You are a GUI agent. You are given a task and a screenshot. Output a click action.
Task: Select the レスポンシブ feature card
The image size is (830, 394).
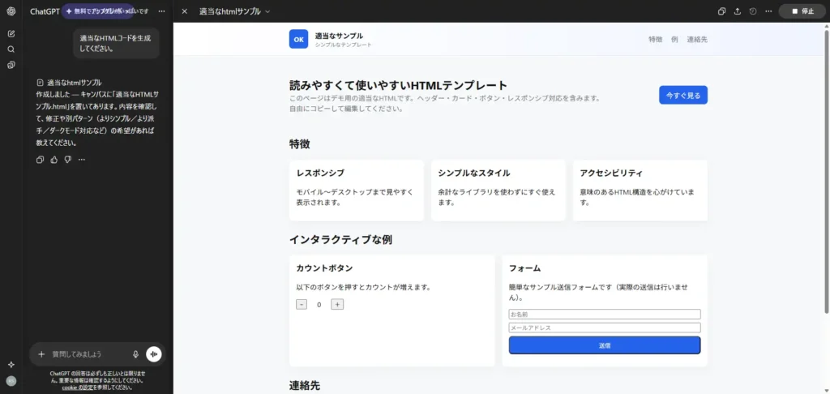[x=357, y=191]
